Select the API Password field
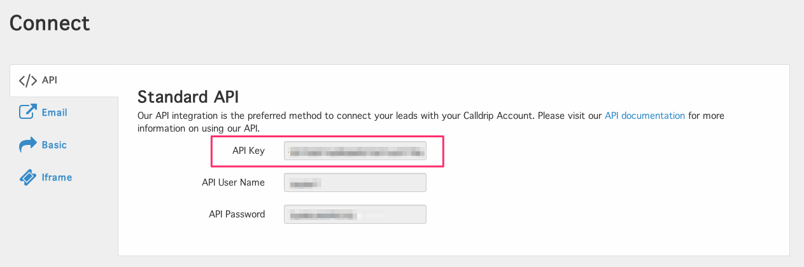 click(355, 214)
